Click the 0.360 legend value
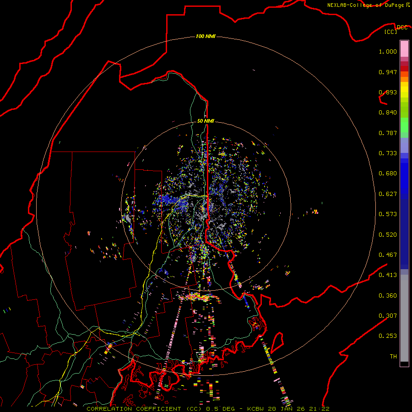Viewport: 412px width, 412px height. click(x=388, y=296)
